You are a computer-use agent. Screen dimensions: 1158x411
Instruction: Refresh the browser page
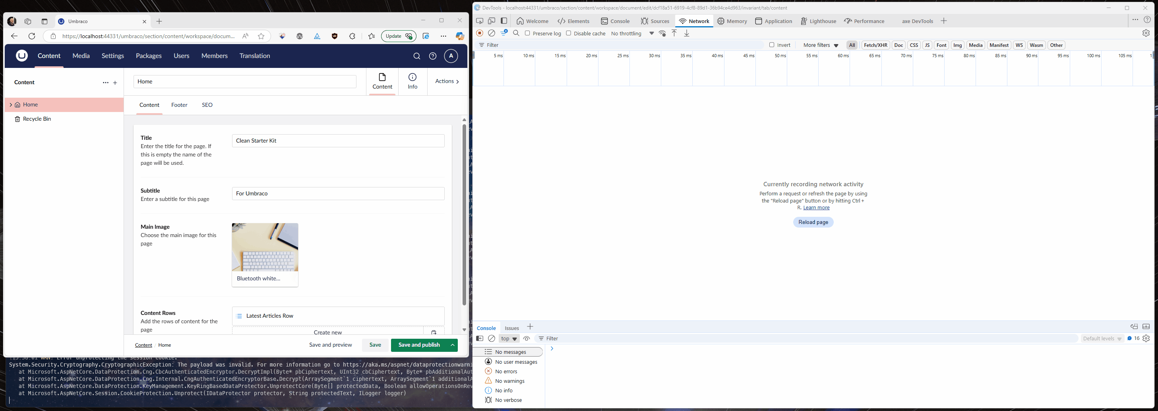click(31, 36)
